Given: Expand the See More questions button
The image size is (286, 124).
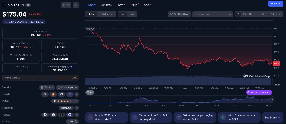Looking at the screenshot, I should (x=273, y=117).
